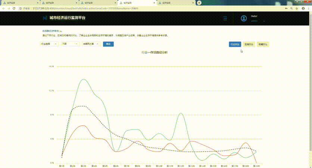Click the 第19年 x-axis label
Screen dimensions: 312x168
pyautogui.click(x=256, y=166)
